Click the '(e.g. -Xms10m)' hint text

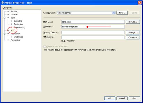68,41
